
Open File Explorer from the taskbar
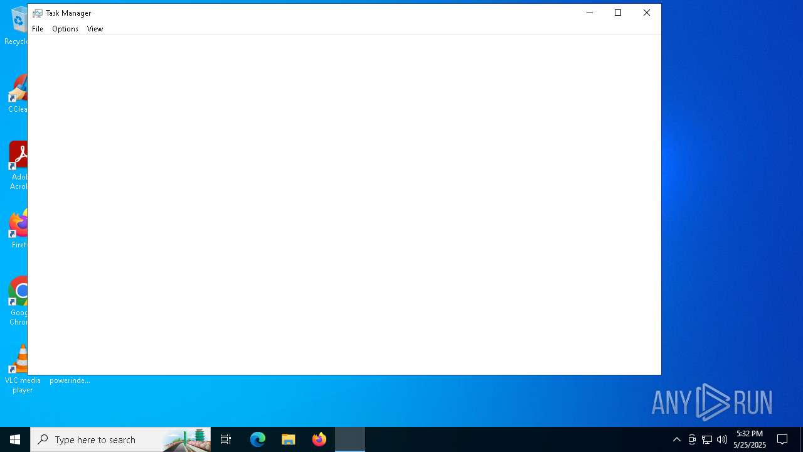[x=289, y=439]
